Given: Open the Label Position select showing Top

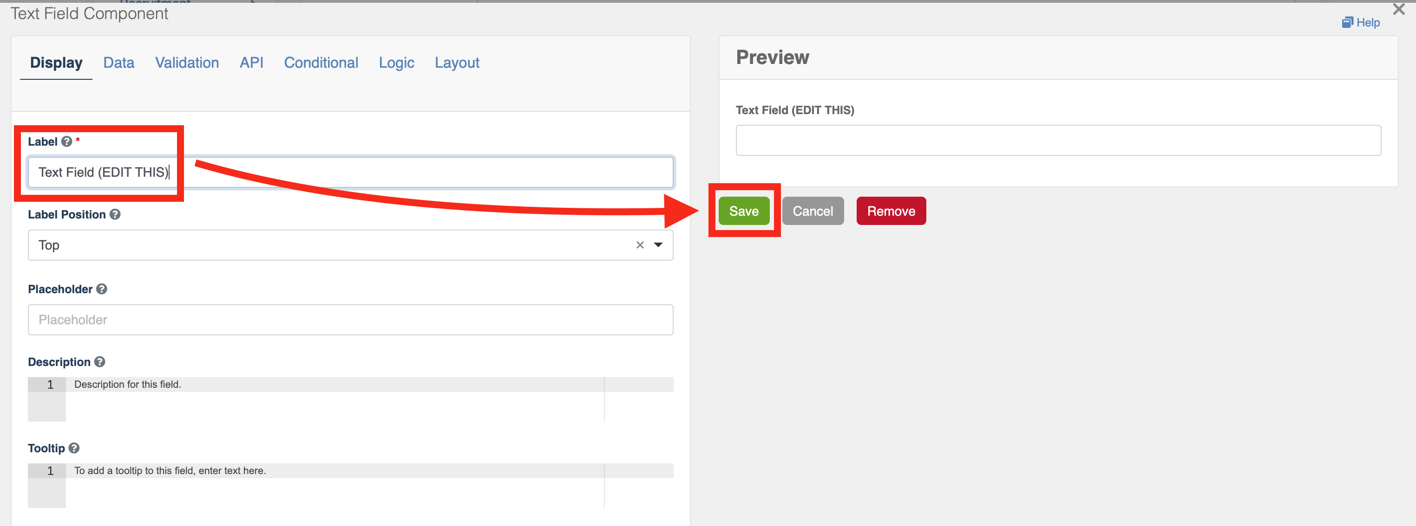Looking at the screenshot, I should pyautogui.click(x=330, y=245).
